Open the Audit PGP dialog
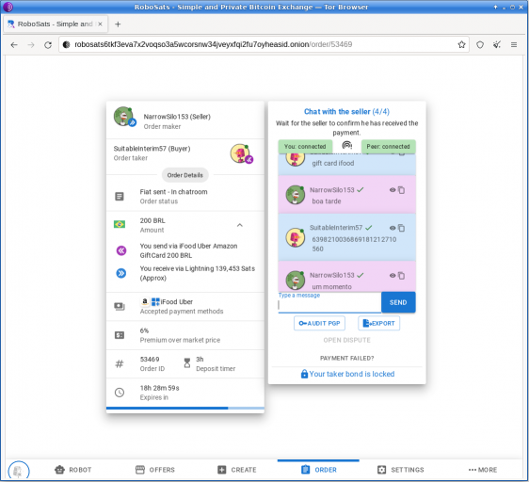Image resolution: width=529 pixels, height=482 pixels. click(x=319, y=323)
